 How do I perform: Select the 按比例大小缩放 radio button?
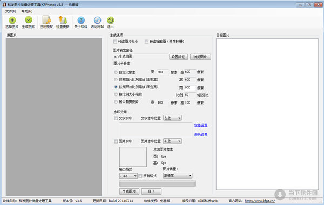[x=116, y=94]
